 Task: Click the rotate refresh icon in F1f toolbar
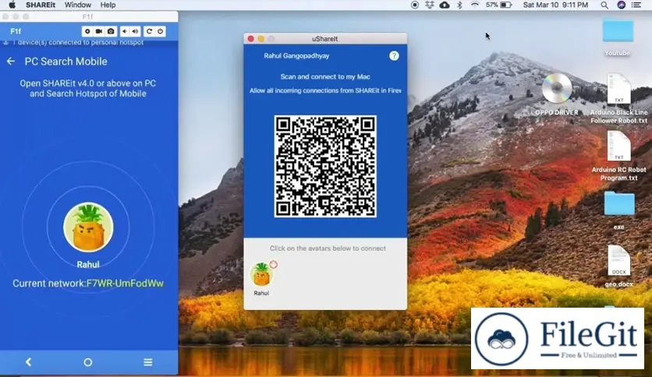(x=149, y=31)
